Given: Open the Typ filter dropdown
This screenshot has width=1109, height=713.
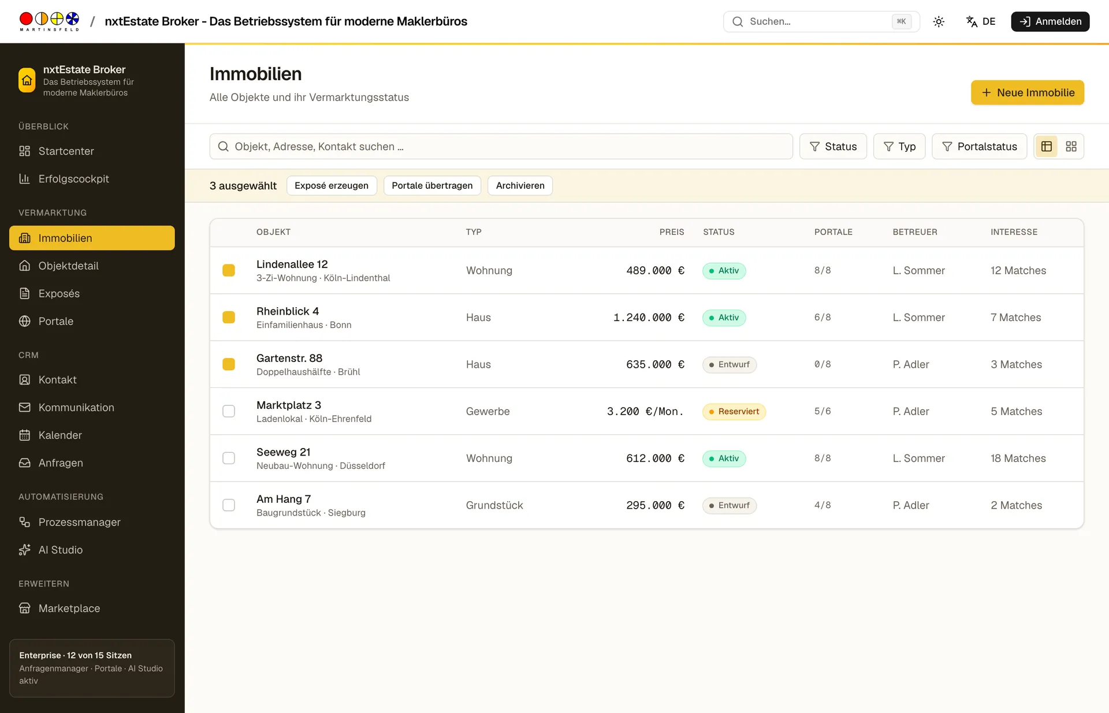Looking at the screenshot, I should [899, 147].
